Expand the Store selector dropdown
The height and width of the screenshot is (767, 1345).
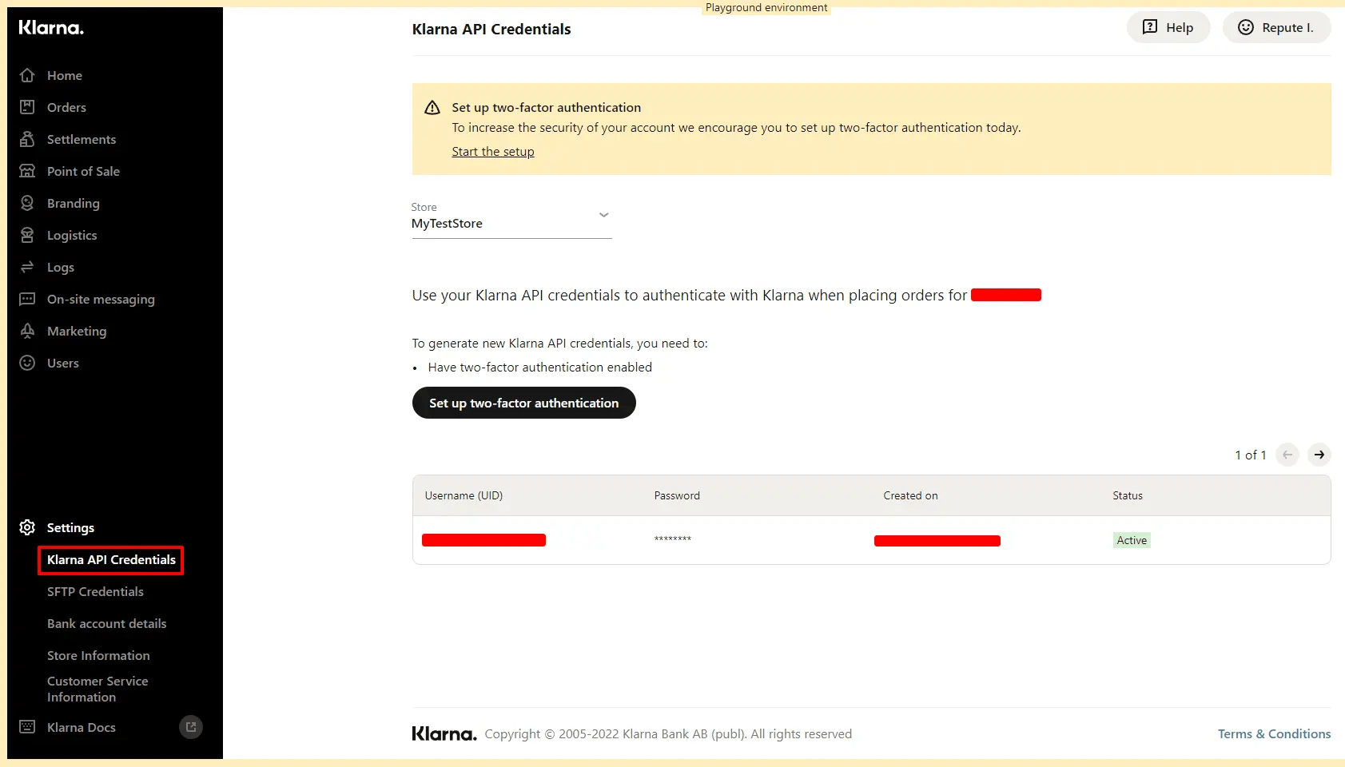[x=603, y=215]
